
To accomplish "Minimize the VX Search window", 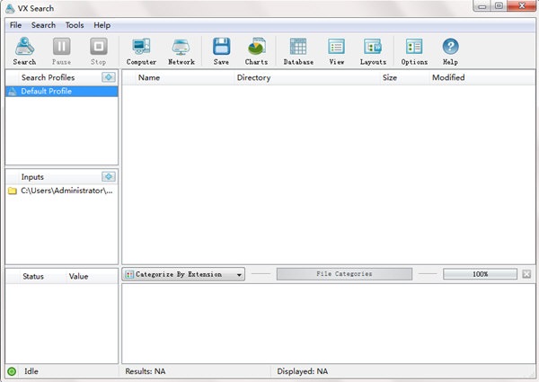I will pyautogui.click(x=482, y=6).
